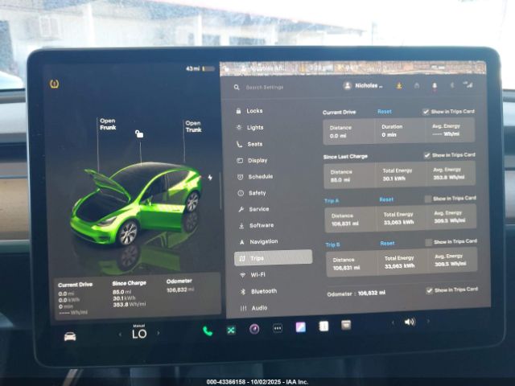
Task: Reset Trip B
Action: (387, 243)
